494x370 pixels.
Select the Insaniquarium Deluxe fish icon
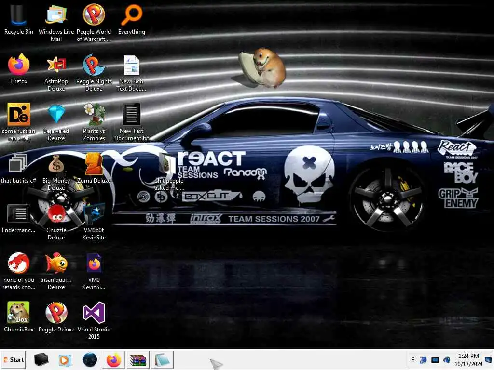[56, 271]
